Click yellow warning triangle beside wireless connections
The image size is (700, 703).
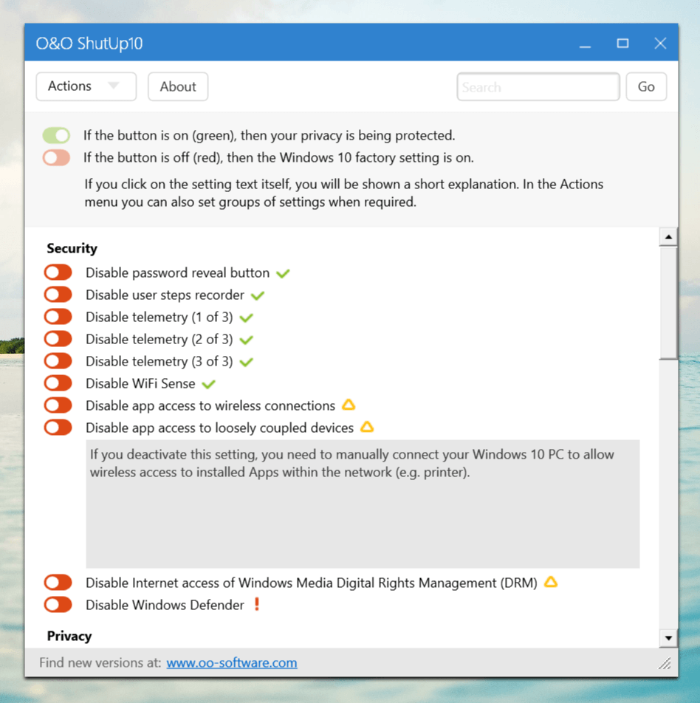point(349,405)
